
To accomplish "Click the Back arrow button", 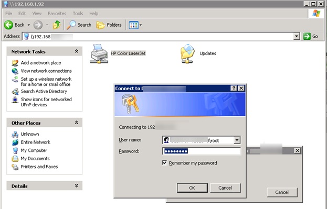I will tap(8, 25).
